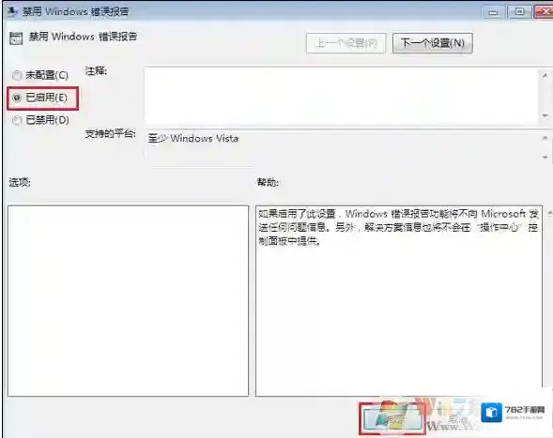Click the down arrow of 支持的平台 scrollbar
The height and width of the screenshot is (438, 553).
[x=545, y=157]
